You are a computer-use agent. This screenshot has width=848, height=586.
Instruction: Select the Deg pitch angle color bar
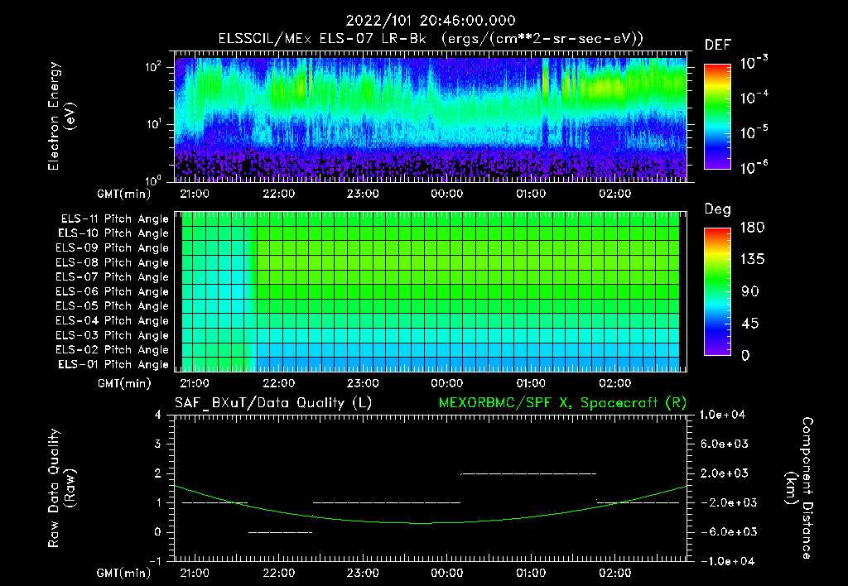(x=717, y=291)
